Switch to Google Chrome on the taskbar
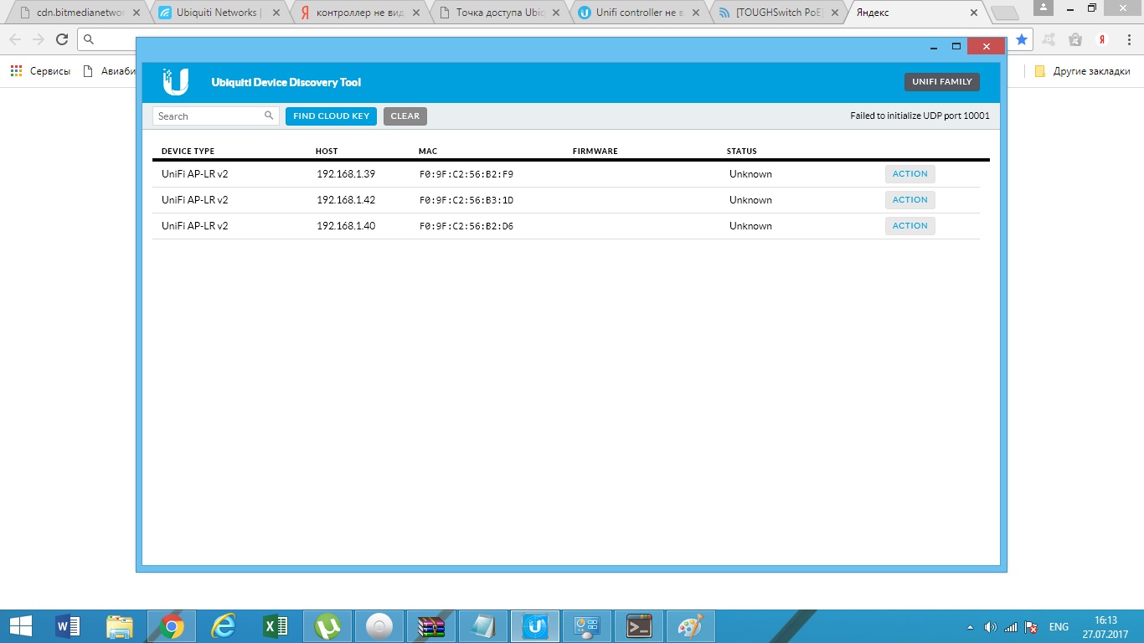Image resolution: width=1144 pixels, height=643 pixels. [x=172, y=626]
